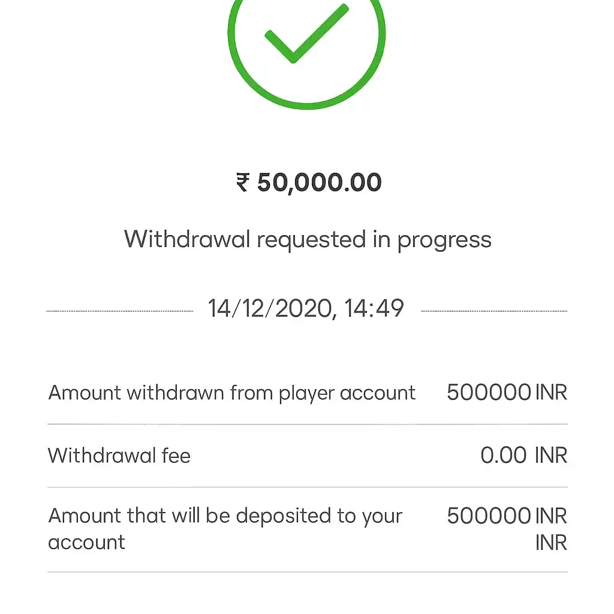Select the date 14/12/2020, 14:49
Screen dimensions: 614x614
306,308
